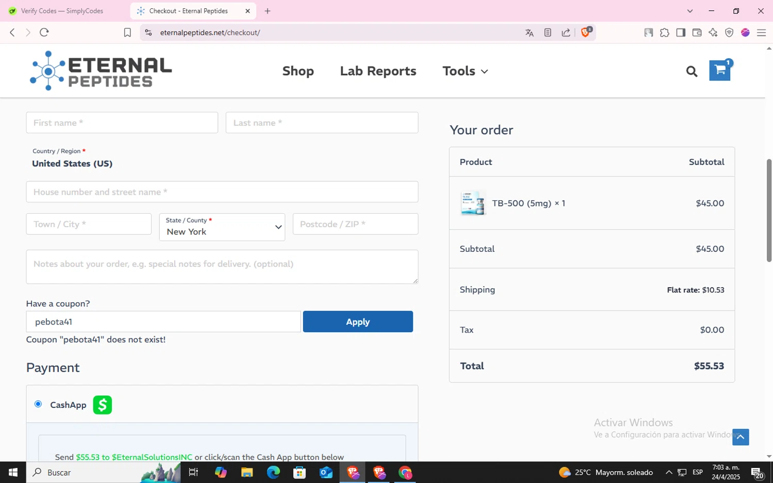
Task: Open Microsoft Store from the taskbar
Action: pyautogui.click(x=299, y=472)
